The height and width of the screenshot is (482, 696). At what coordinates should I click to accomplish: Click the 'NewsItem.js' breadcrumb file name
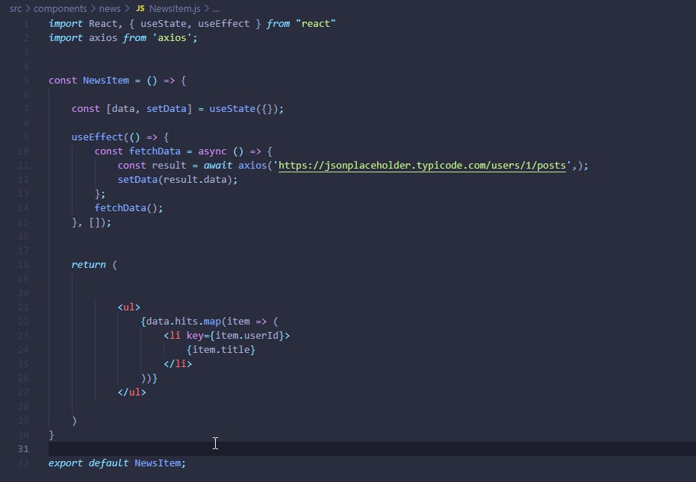click(175, 8)
